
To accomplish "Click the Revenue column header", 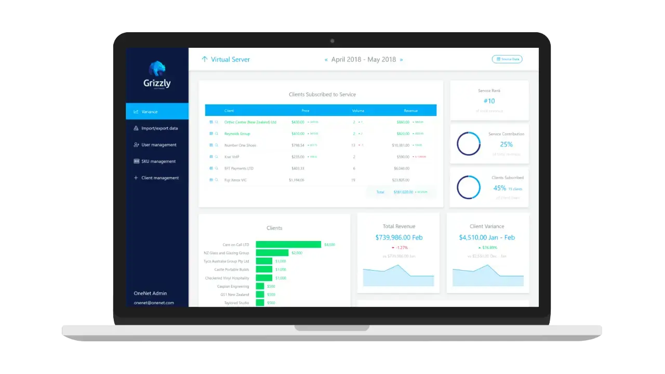I will [410, 111].
